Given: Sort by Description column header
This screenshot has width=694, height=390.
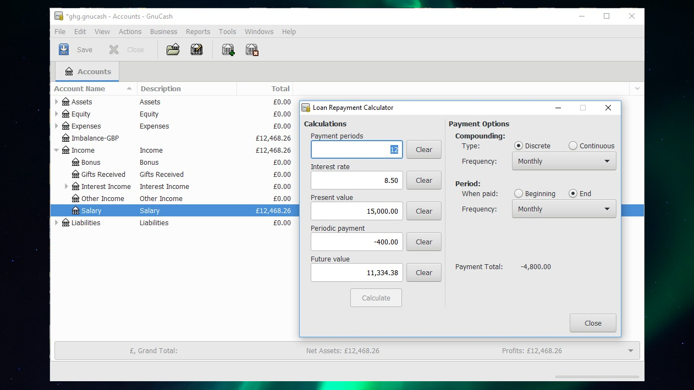Looking at the screenshot, I should click(186, 88).
